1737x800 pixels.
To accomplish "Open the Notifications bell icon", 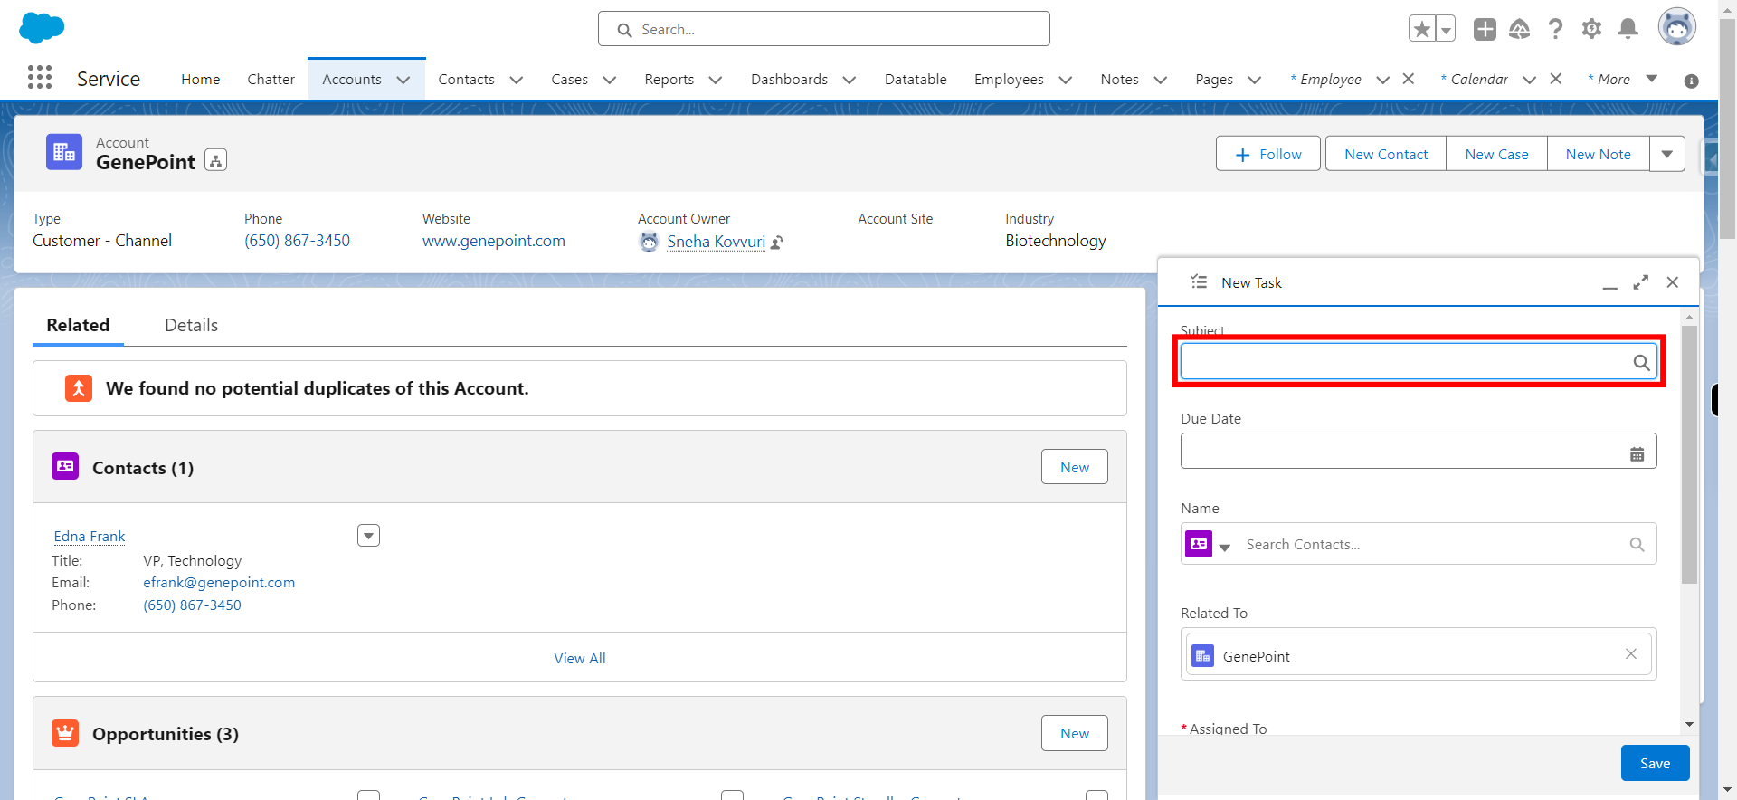I will [x=1628, y=29].
